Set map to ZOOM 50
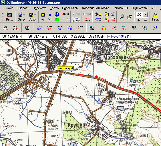Image resolution: width=161 pixels, height=146 pixels. [x=59, y=28]
